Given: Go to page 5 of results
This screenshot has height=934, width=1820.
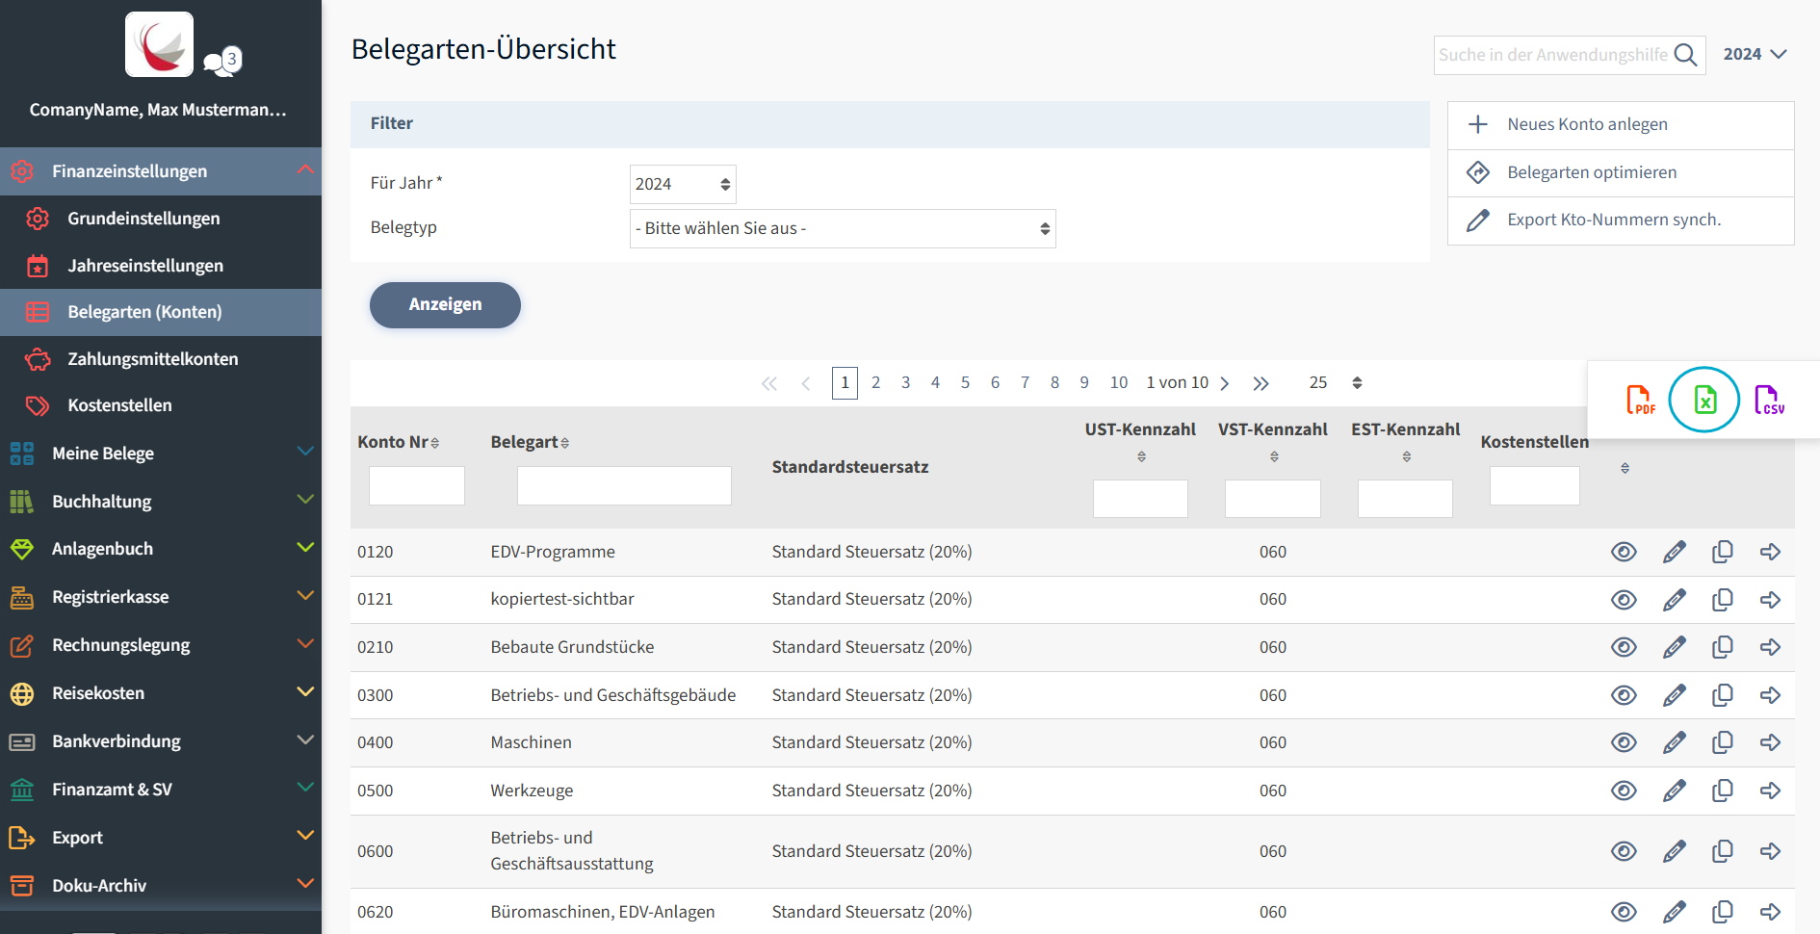Looking at the screenshot, I should point(965,383).
